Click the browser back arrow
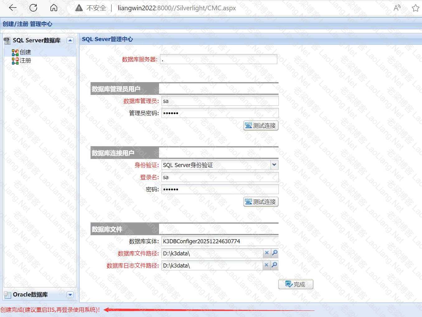The image size is (422, 317). [x=13, y=8]
